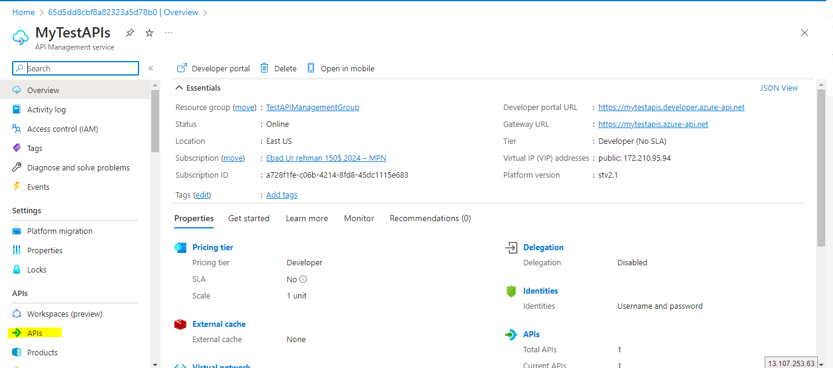The width and height of the screenshot is (833, 368).
Task: Switch to Get started tab
Action: pyautogui.click(x=249, y=218)
